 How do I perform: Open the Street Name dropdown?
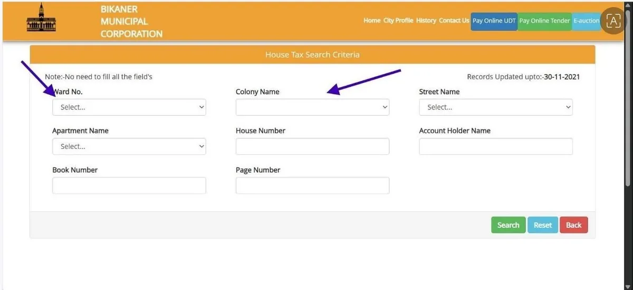point(495,107)
